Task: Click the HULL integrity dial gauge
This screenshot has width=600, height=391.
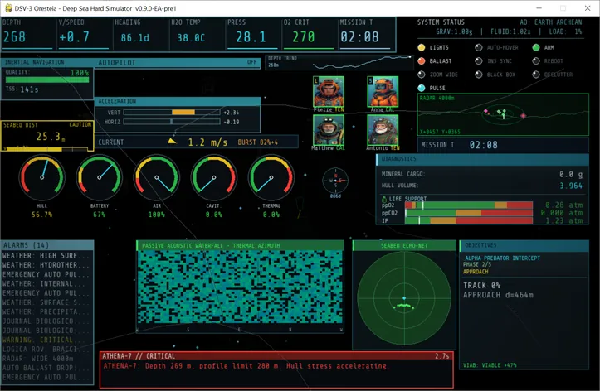Action: coord(42,177)
